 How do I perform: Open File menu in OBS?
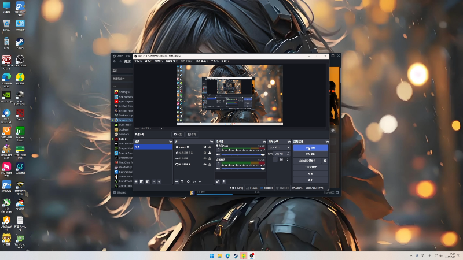point(138,61)
